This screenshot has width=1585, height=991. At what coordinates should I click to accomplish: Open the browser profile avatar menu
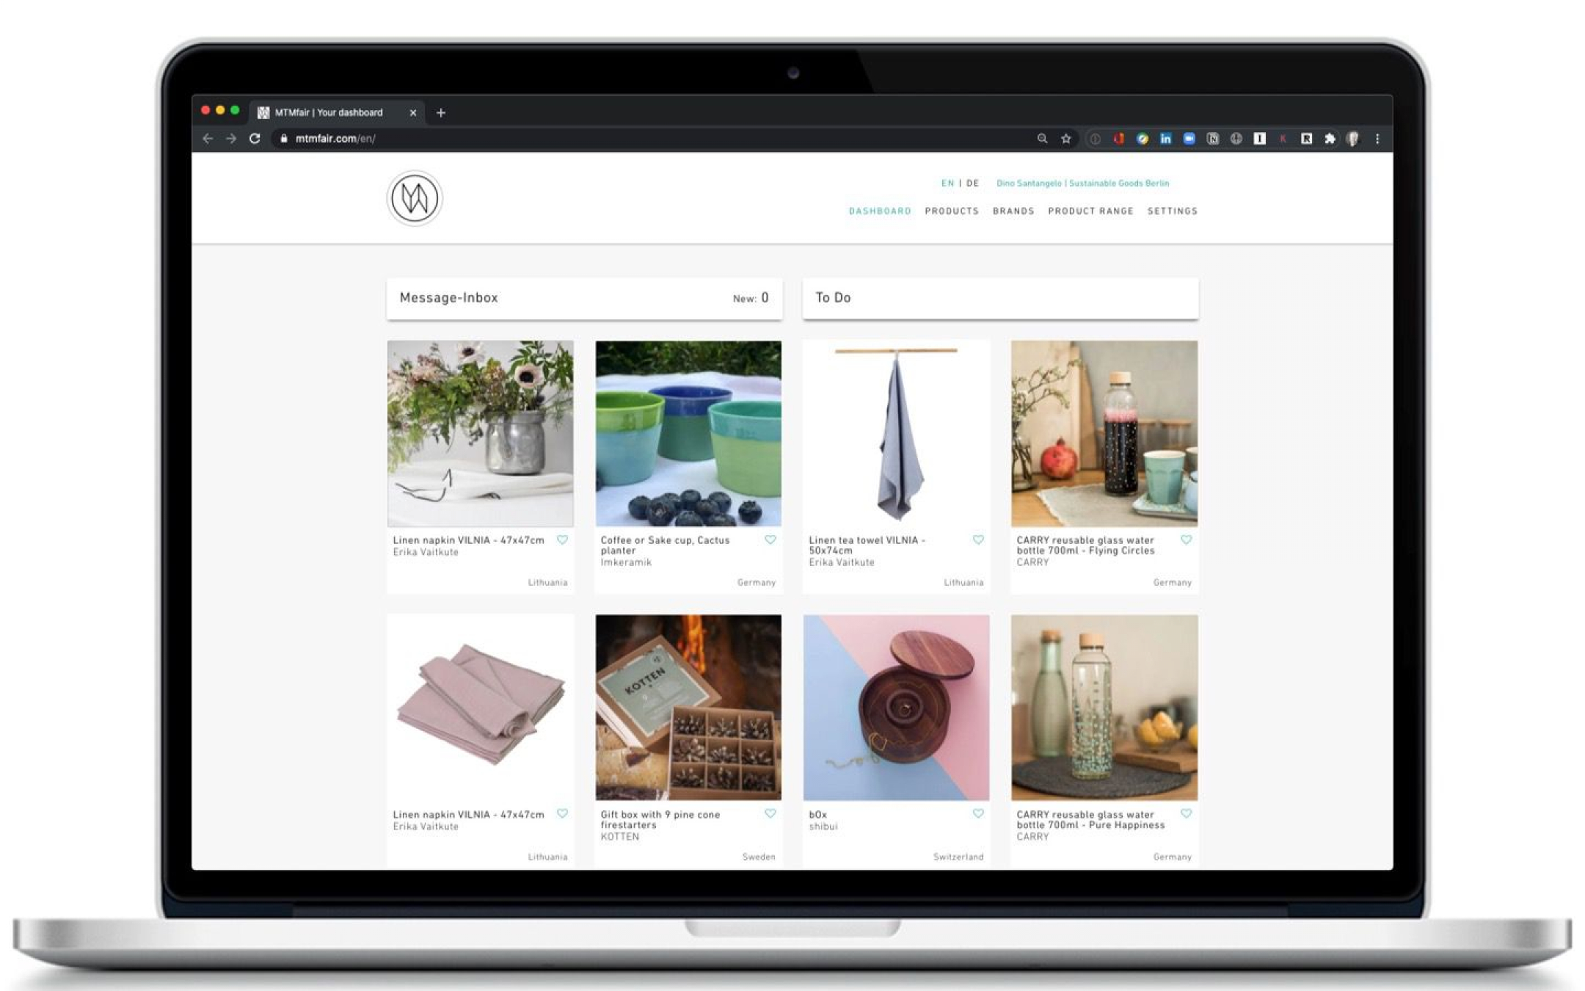tap(1352, 138)
